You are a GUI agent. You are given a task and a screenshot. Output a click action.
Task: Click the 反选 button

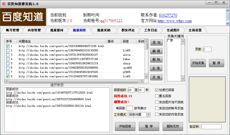tap(156, 77)
